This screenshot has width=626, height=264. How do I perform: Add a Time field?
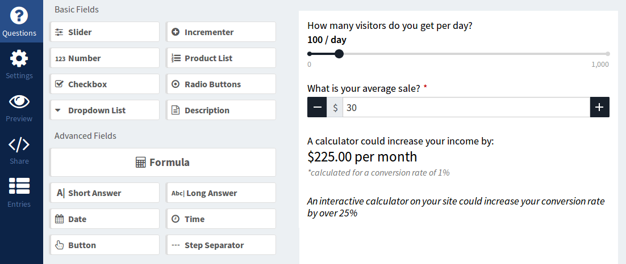pyautogui.click(x=221, y=219)
